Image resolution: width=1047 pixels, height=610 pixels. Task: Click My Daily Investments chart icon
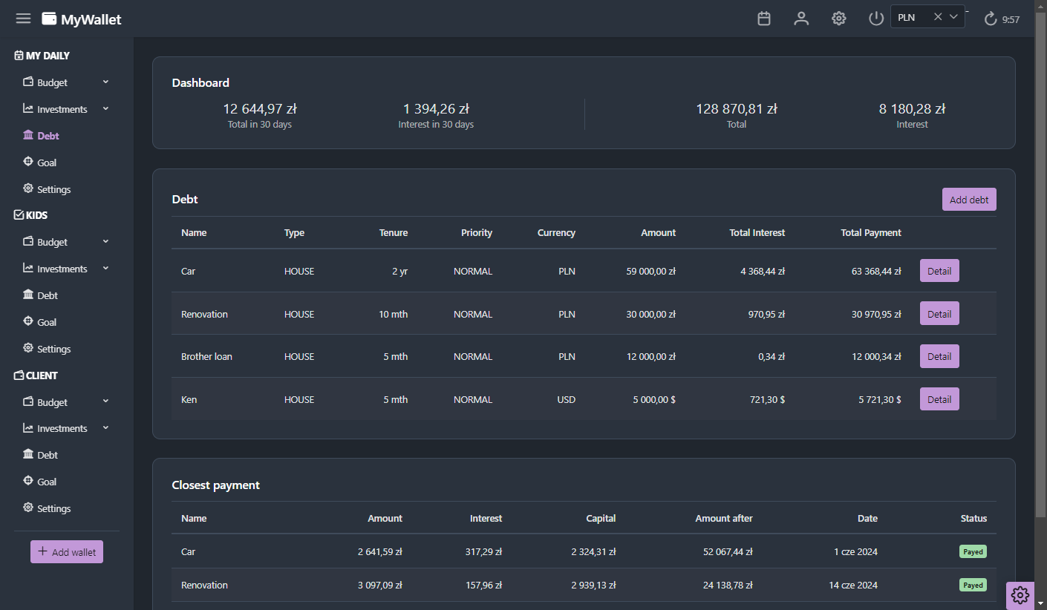pyautogui.click(x=28, y=109)
